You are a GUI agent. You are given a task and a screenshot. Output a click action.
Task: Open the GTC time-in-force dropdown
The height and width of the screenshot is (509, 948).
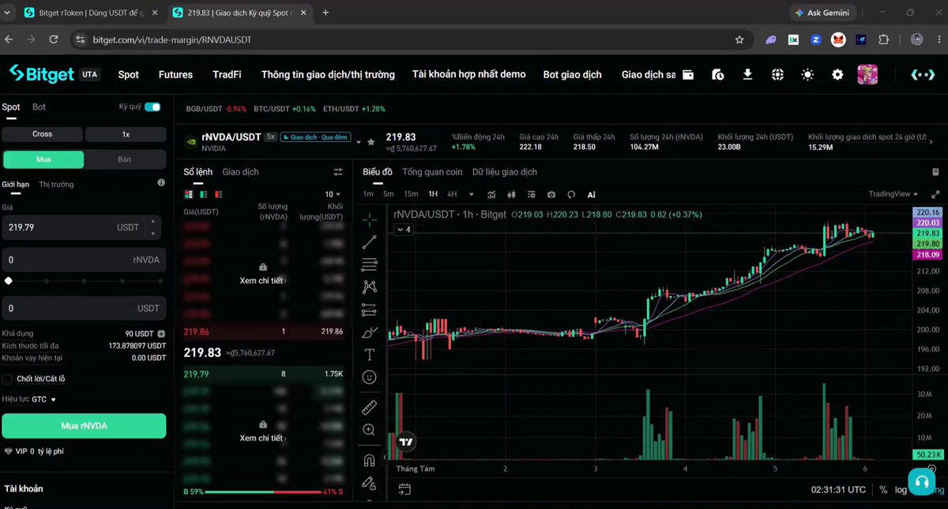43,399
